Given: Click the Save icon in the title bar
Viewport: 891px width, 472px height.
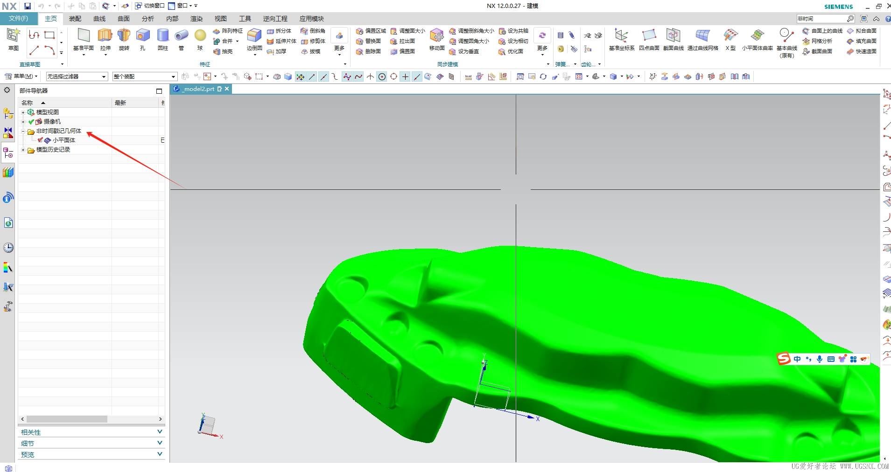Looking at the screenshot, I should pos(28,6).
